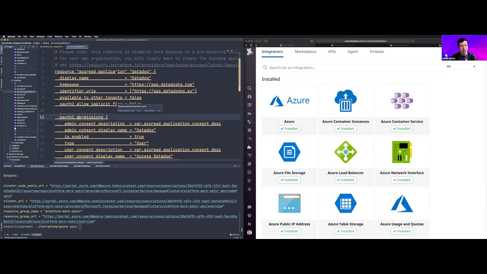
Task: Select the ../terraform/datadog terminal tab
Action: pos(82,166)
